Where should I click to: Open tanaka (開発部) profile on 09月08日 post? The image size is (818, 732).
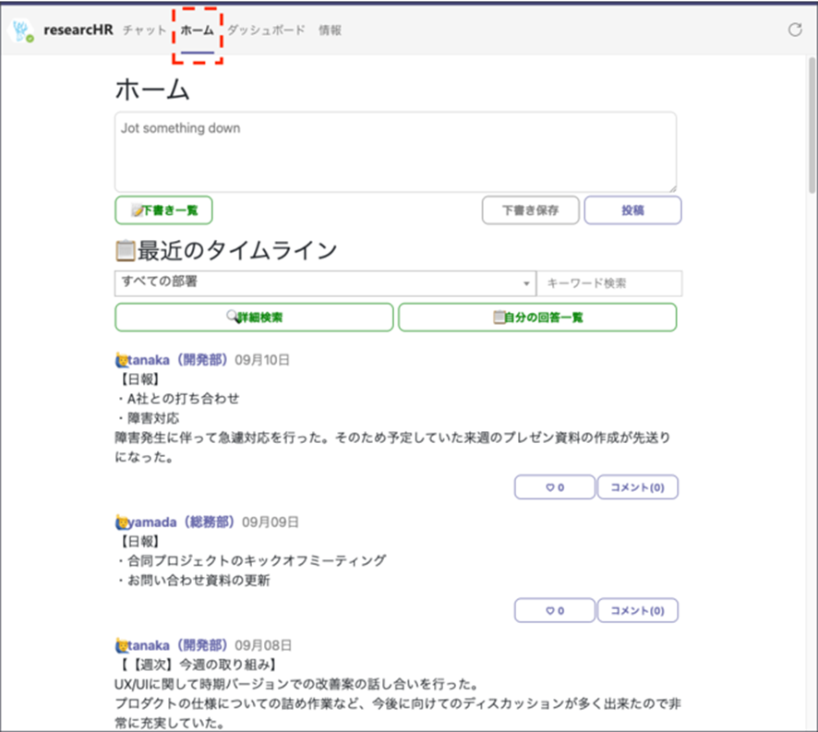178,646
